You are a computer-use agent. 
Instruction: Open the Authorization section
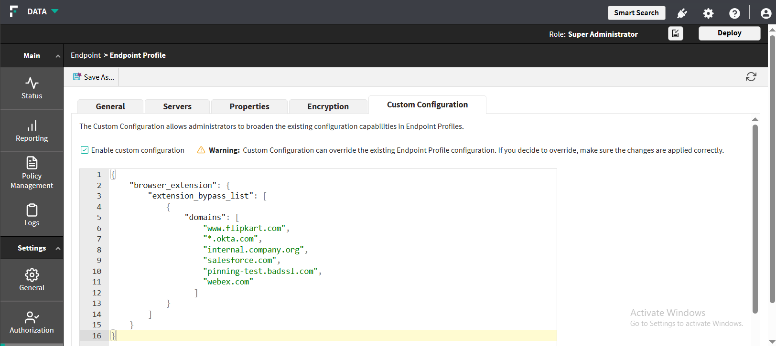tap(32, 322)
